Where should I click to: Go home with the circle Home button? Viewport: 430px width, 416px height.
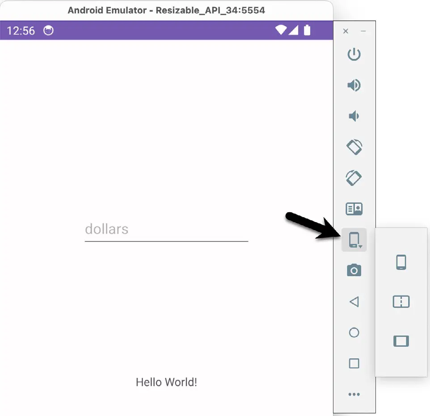click(x=354, y=332)
